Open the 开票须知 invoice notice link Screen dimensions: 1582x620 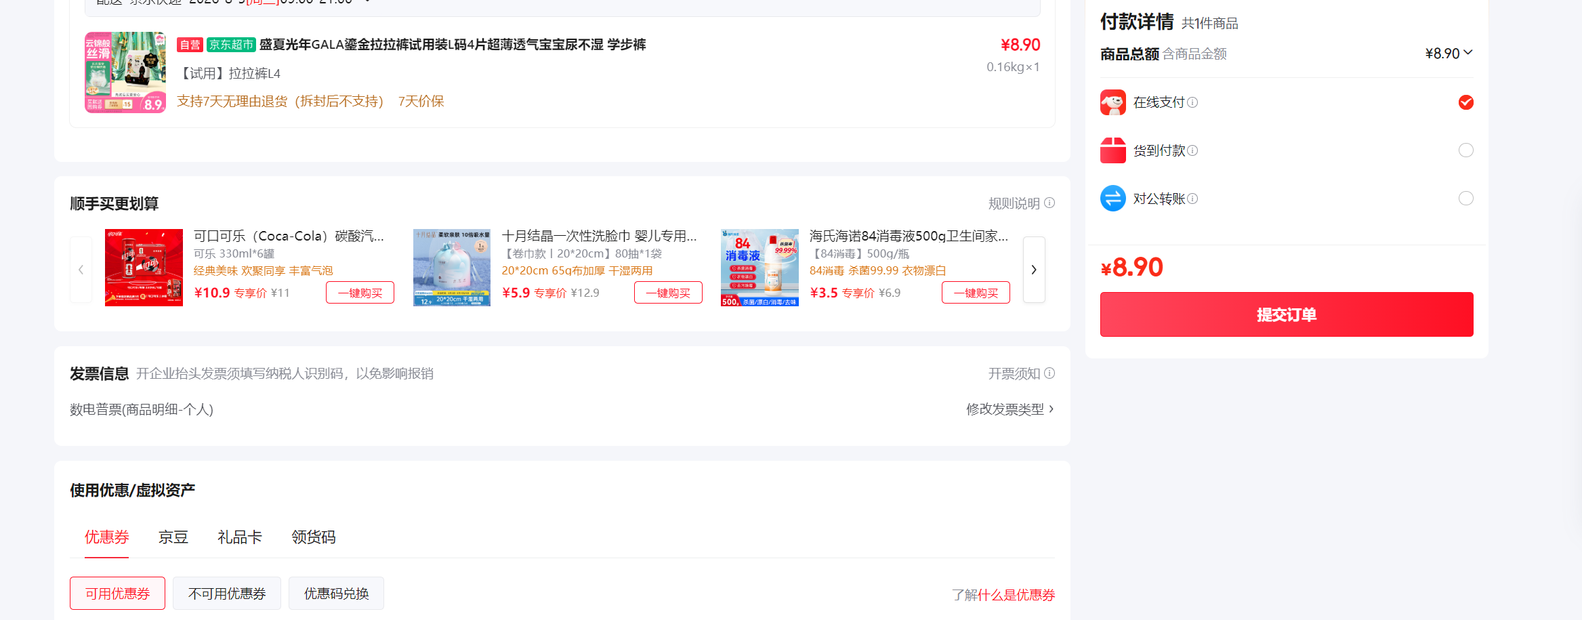click(x=1014, y=373)
